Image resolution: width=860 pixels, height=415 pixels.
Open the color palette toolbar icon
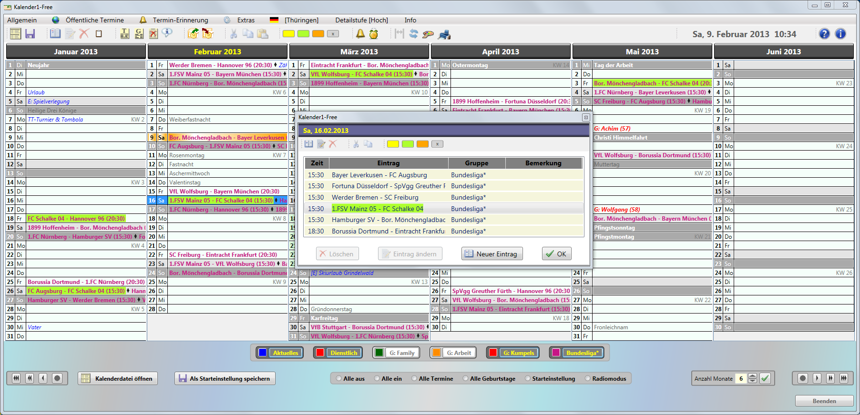point(428,34)
